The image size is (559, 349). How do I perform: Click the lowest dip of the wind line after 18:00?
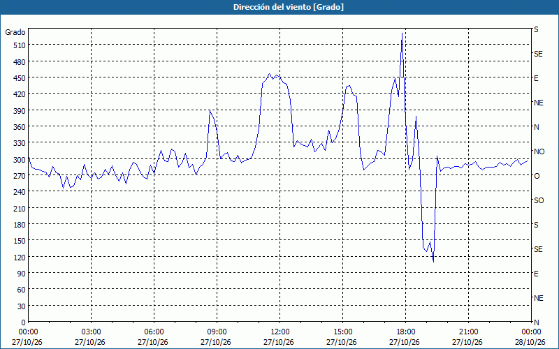coord(433,262)
